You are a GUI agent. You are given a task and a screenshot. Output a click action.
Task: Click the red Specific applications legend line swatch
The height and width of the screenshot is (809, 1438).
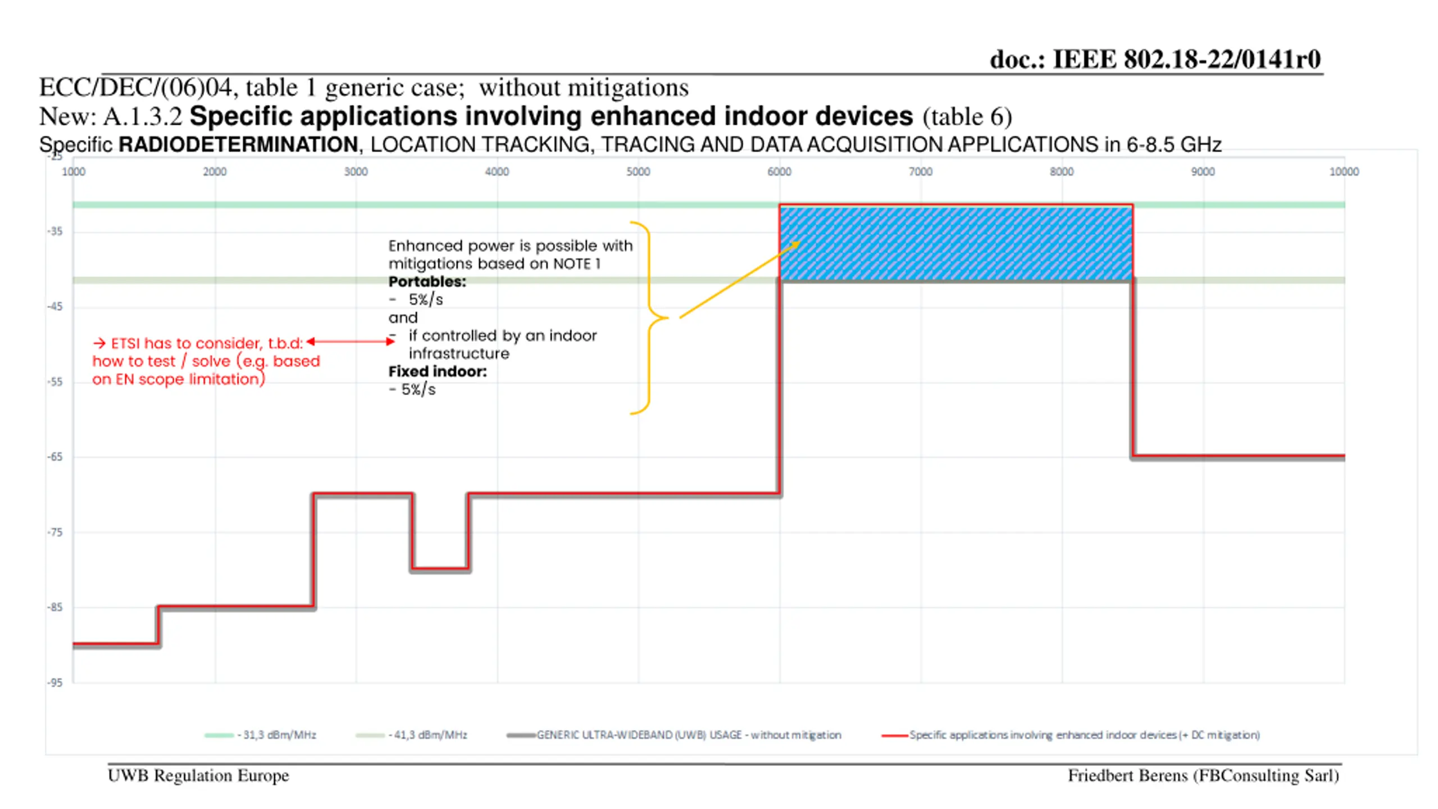(x=895, y=735)
